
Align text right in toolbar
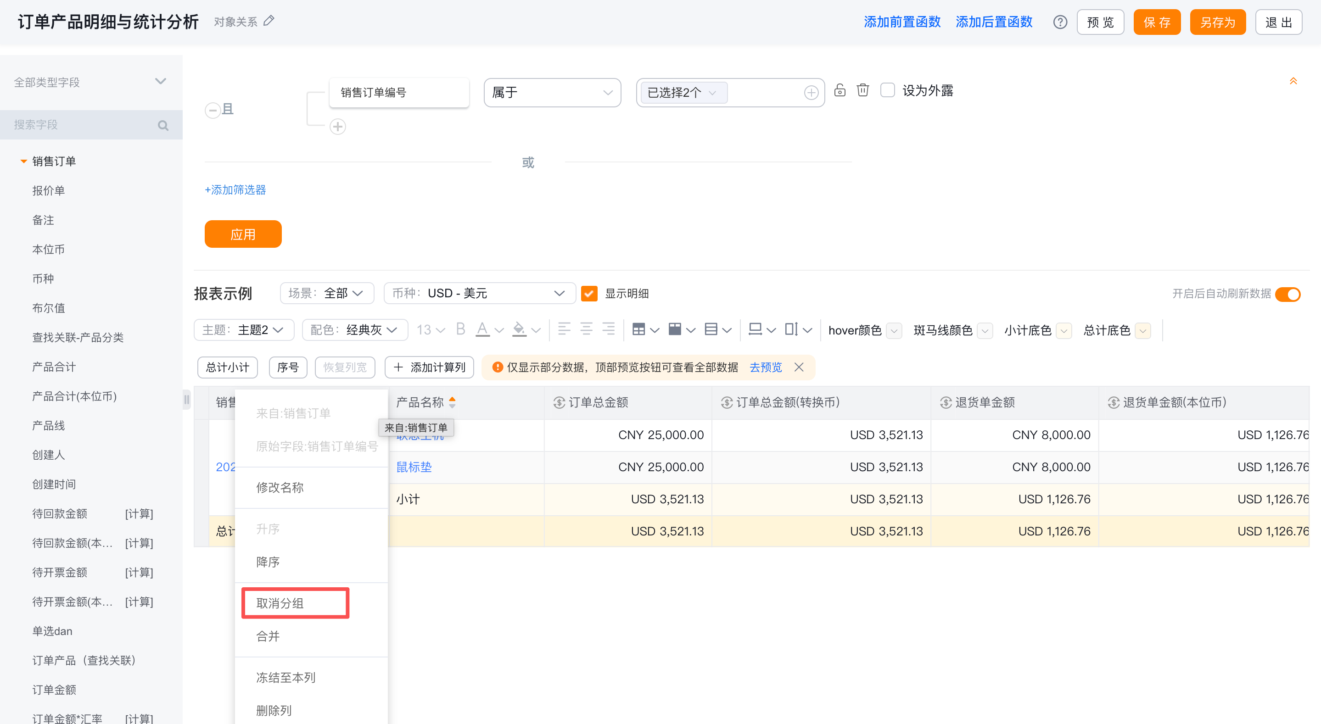[608, 329]
